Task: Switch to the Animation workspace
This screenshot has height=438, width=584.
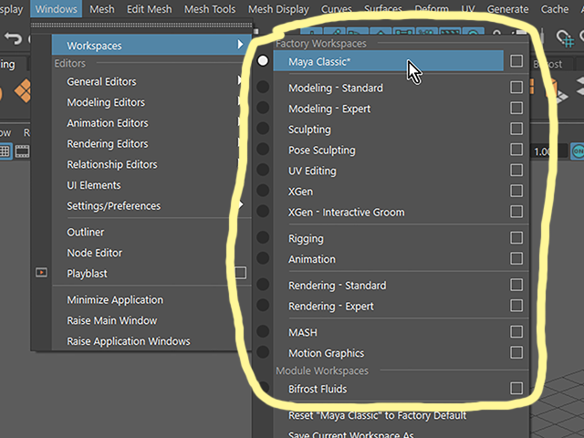Action: point(389,259)
